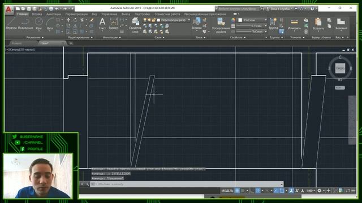
Task: Open the Вставка ribbon tab
Action: (x=37, y=14)
